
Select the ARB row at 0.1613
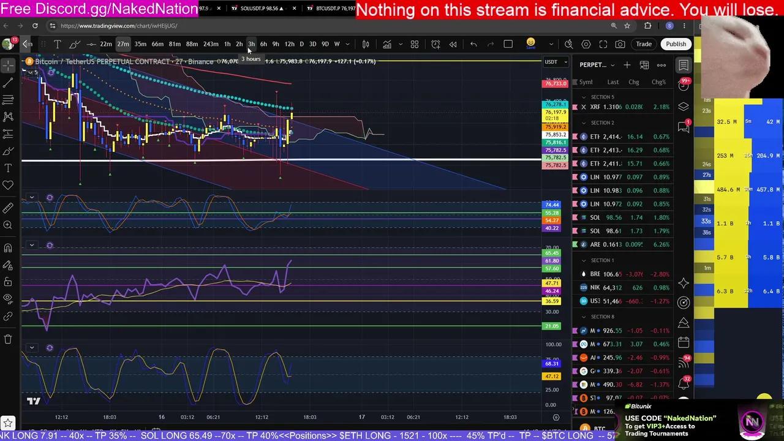coord(622,244)
